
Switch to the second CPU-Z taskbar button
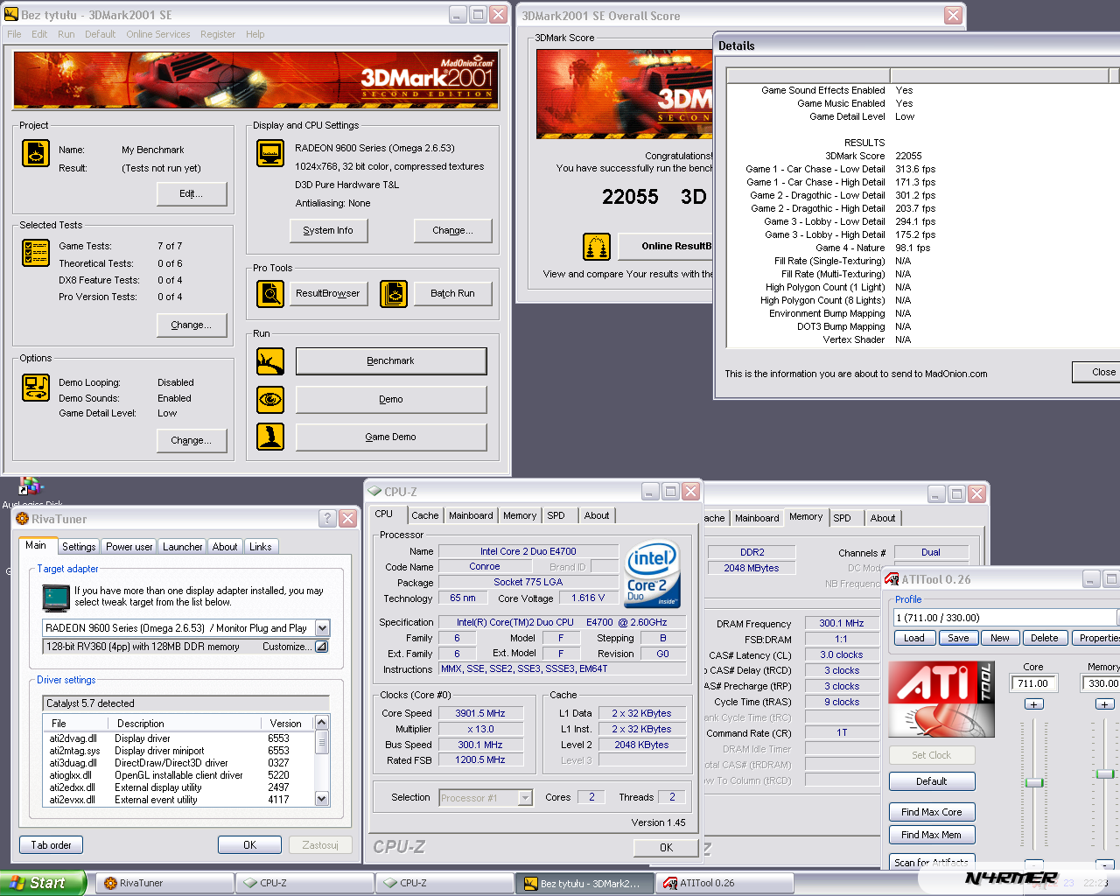tap(444, 883)
